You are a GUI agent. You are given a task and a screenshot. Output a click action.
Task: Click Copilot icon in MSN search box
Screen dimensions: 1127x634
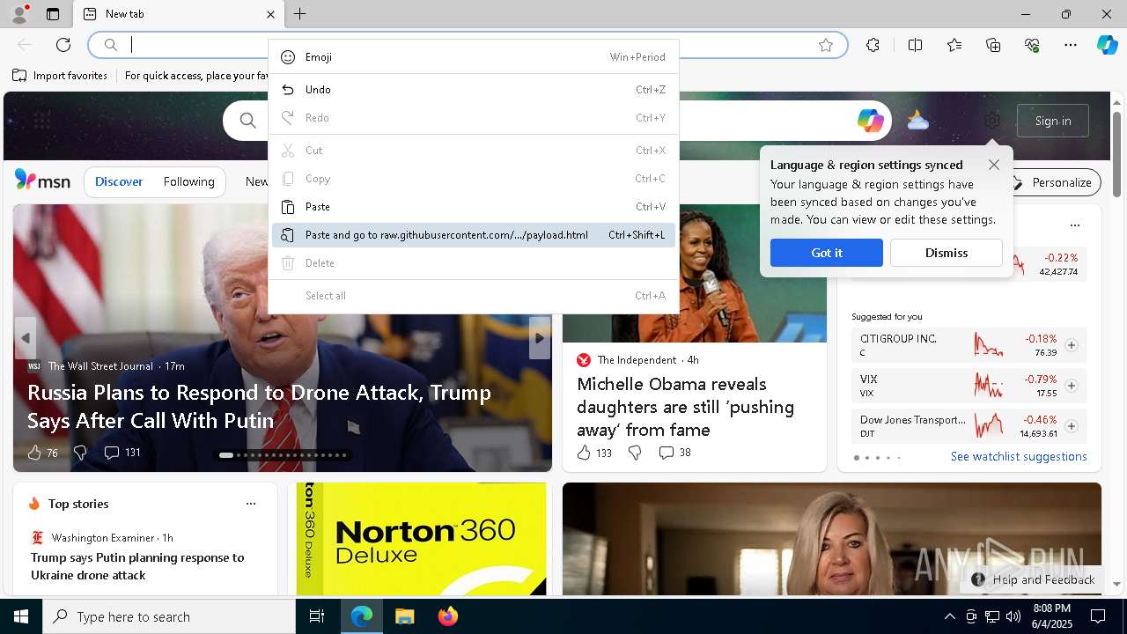[x=870, y=121]
